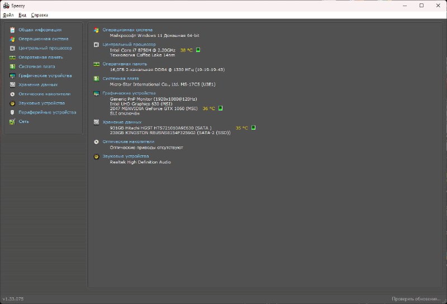Viewport: 447px width, 304px height.
Task: Open Периферийные устройства section in sidebar
Action: (x=47, y=112)
